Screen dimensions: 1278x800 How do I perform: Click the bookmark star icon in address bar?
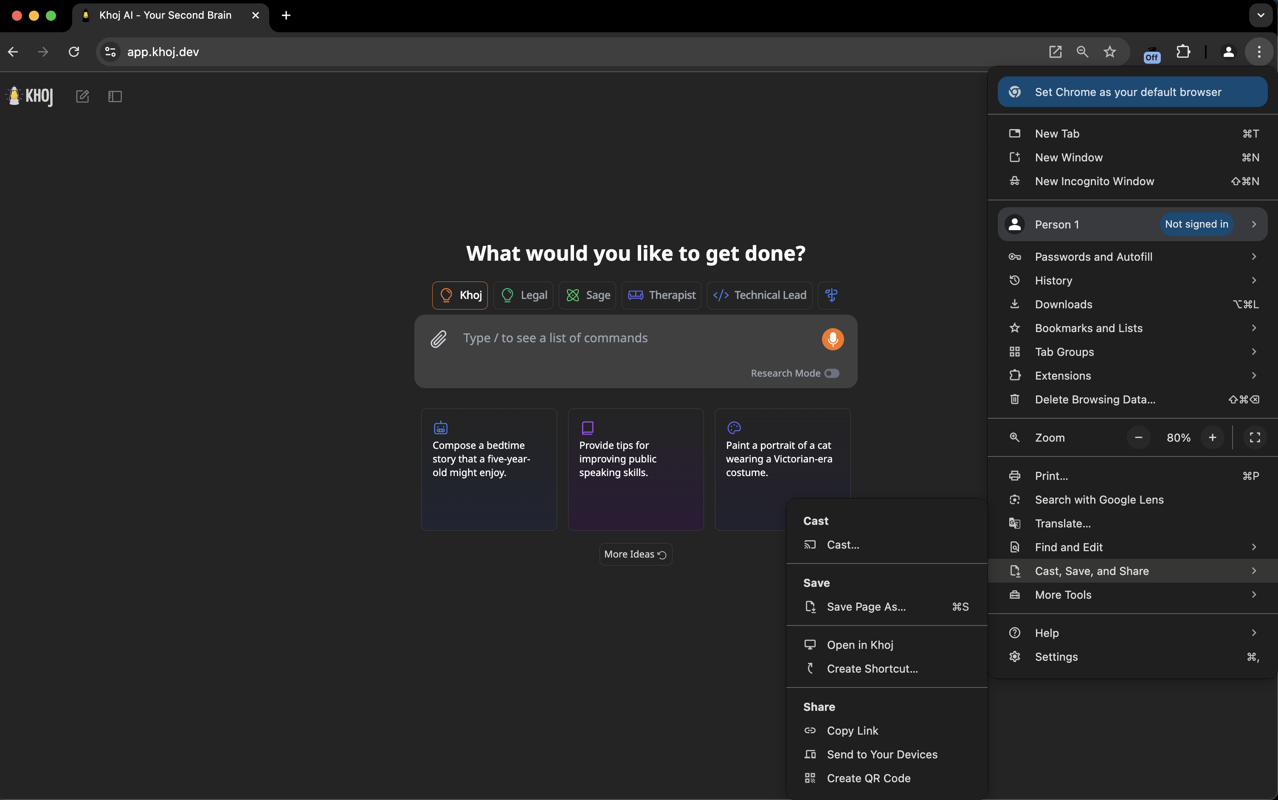[1109, 52]
